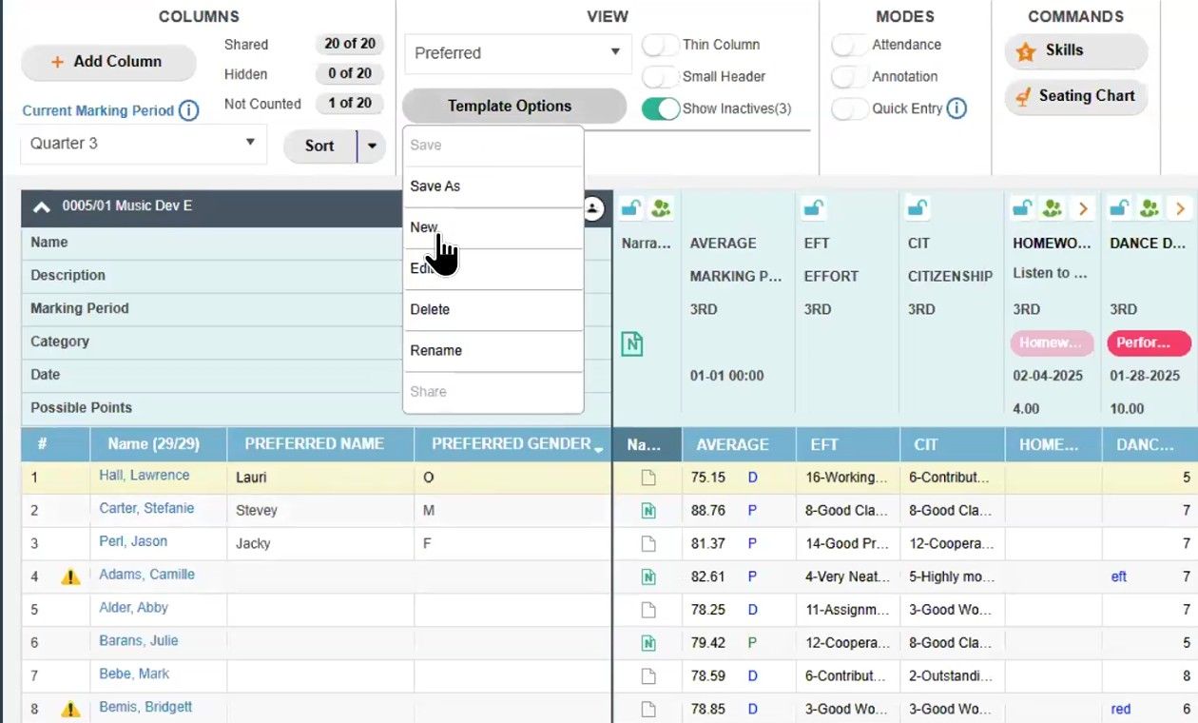Turn off Show Inactives(3)
The image size is (1198, 723).
click(662, 108)
